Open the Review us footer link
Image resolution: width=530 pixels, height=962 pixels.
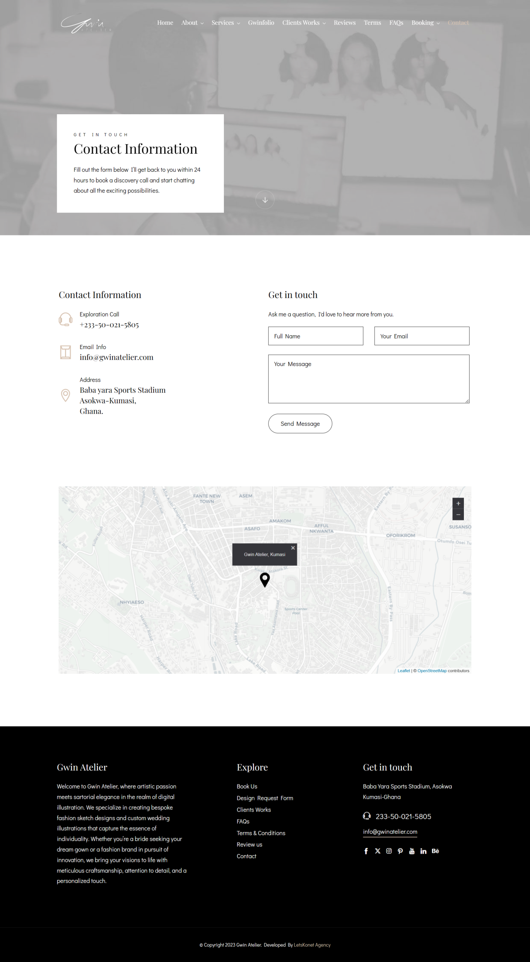pyautogui.click(x=249, y=845)
